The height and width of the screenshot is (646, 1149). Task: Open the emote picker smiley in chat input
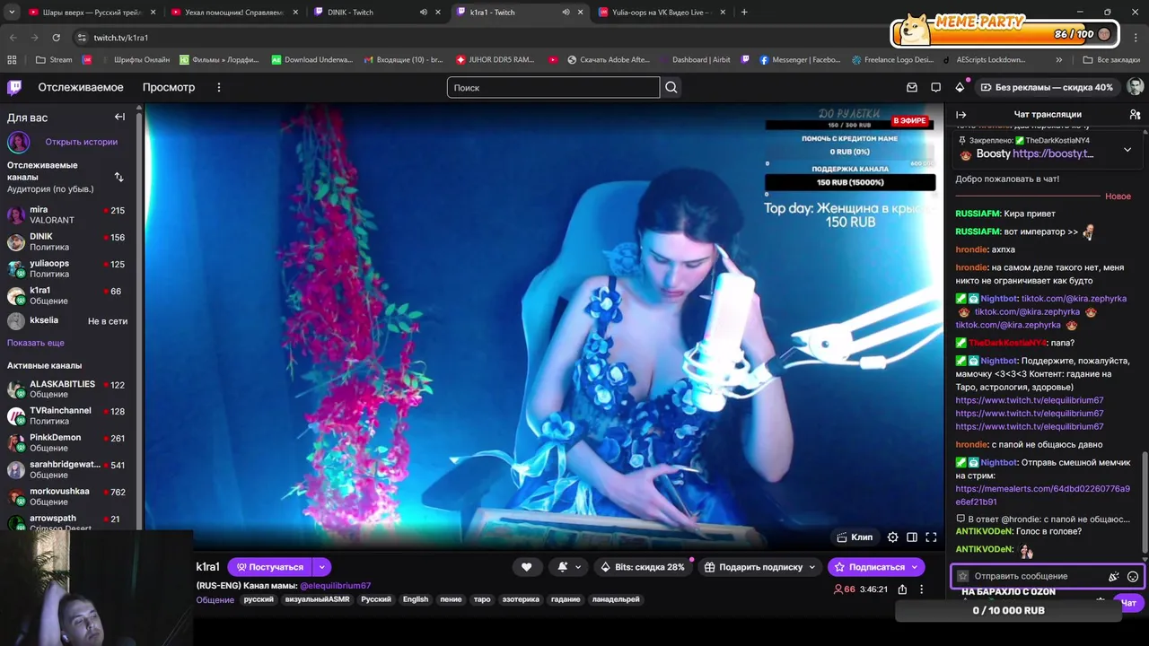[1133, 576]
